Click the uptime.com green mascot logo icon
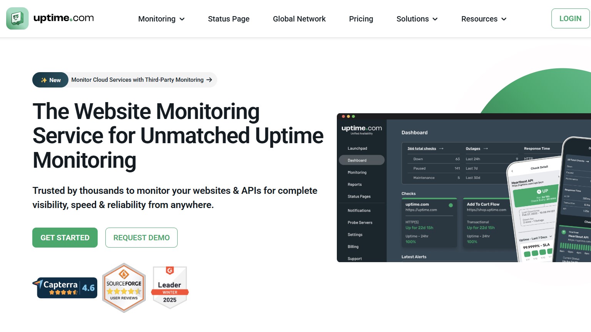 (x=17, y=18)
